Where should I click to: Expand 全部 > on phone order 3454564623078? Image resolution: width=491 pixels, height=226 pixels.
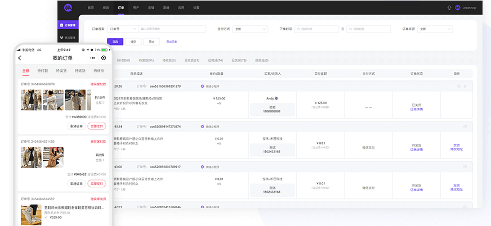click(100, 102)
